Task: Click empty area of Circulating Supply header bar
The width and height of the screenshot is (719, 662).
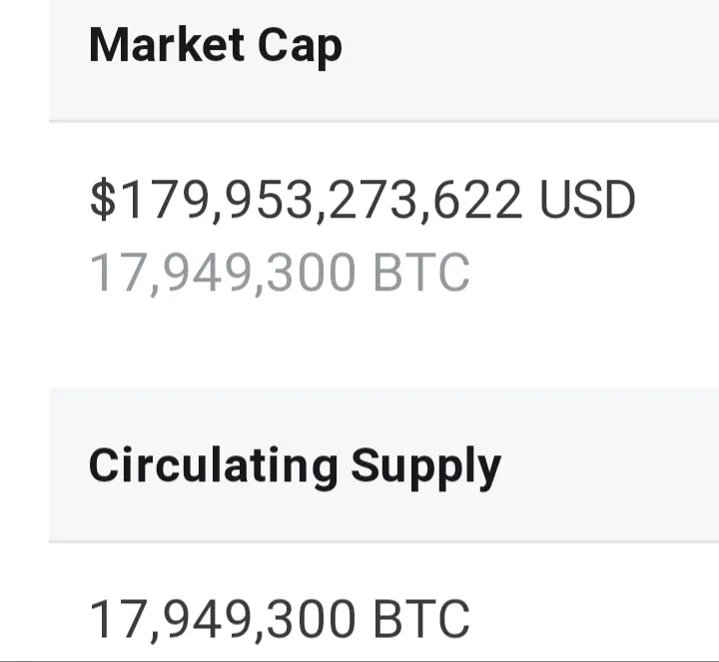Action: [x=610, y=465]
